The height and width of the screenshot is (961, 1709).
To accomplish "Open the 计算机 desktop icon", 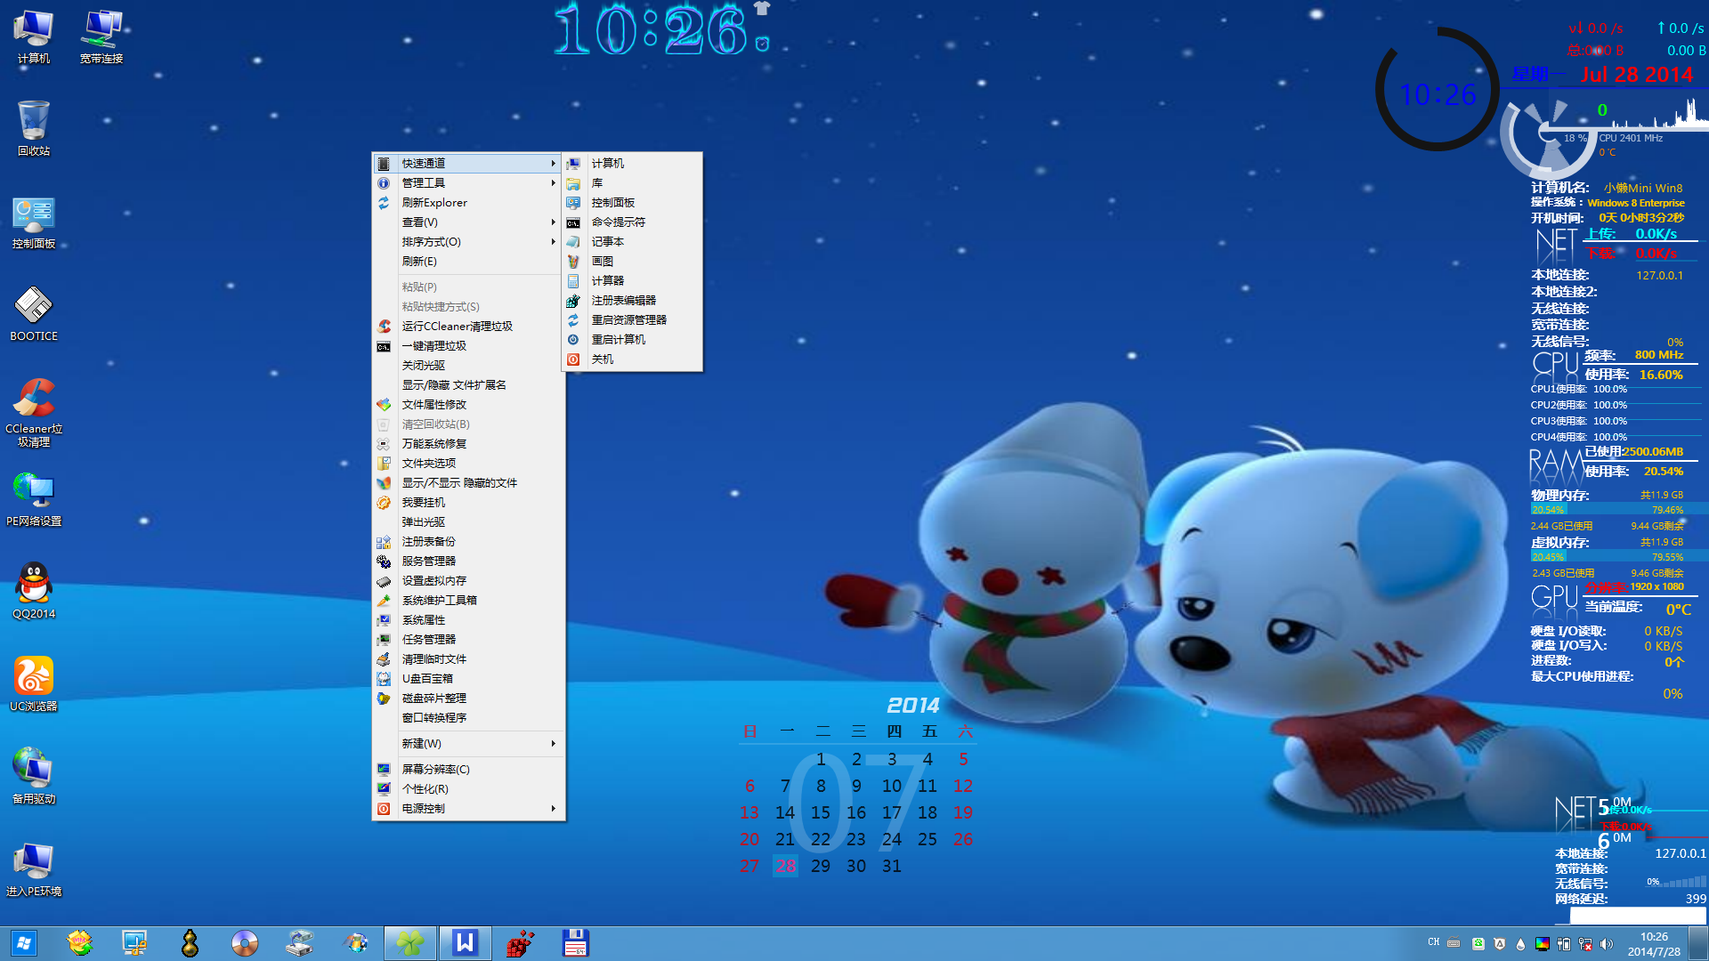I will pos(34,37).
